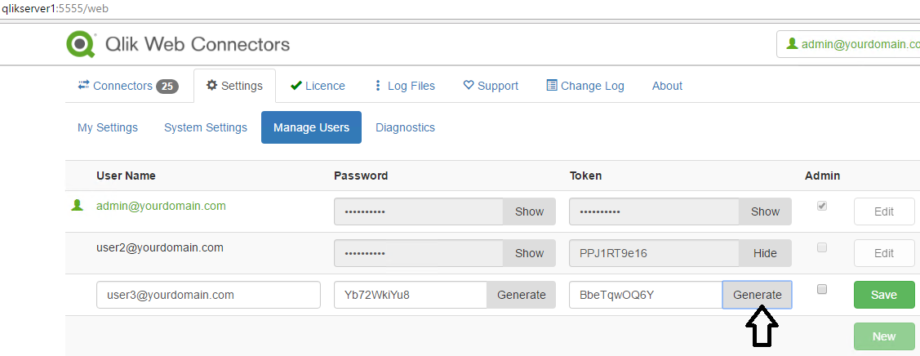Show the admin user's password
920x356 pixels.
[x=529, y=211]
